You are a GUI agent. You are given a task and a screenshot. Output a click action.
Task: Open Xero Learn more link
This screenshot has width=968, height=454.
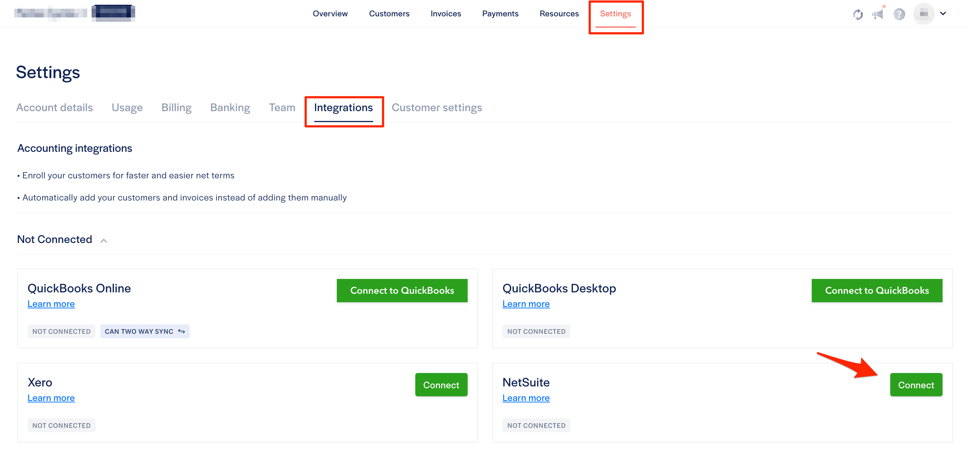click(51, 398)
